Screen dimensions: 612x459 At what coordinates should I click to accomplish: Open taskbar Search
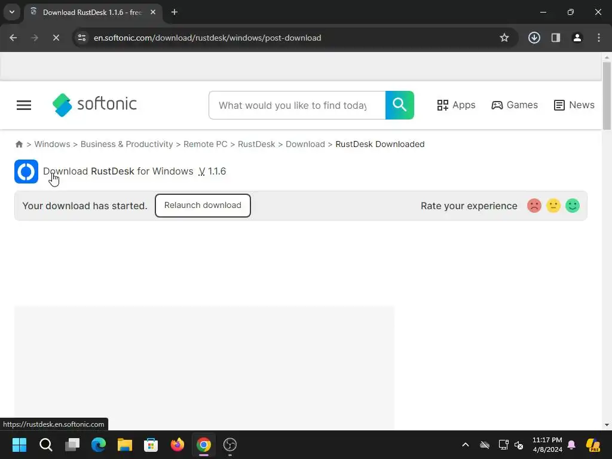pyautogui.click(x=45, y=445)
